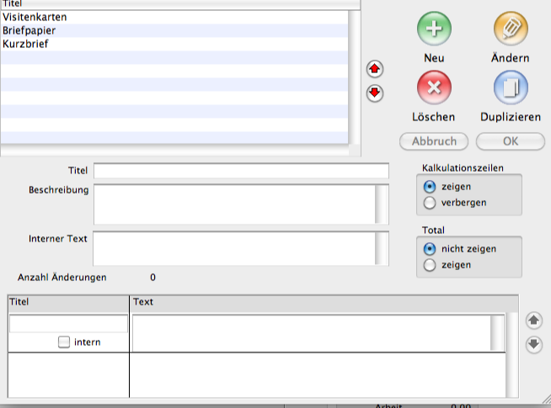551x408 pixels.
Task: Select Kalkulationszeilen verbergen radio button
Action: tap(430, 203)
